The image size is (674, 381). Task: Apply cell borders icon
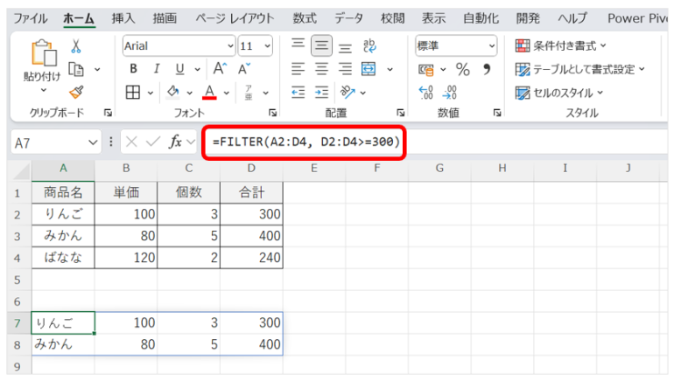(x=133, y=93)
